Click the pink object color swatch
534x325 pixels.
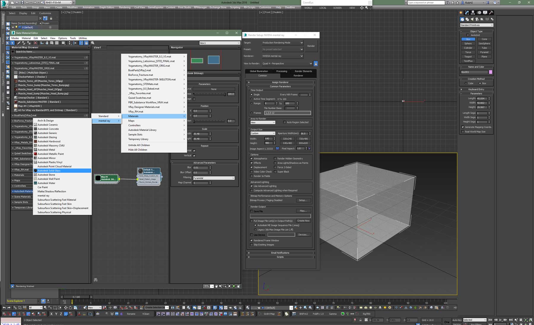[x=490, y=72]
